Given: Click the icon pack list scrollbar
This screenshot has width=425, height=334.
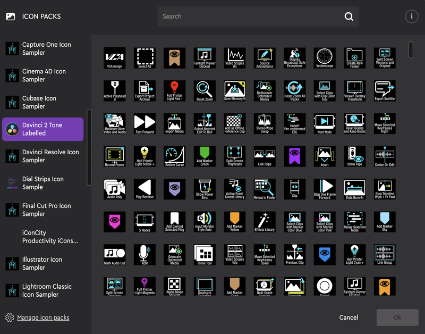Looking at the screenshot, I should 89,147.
